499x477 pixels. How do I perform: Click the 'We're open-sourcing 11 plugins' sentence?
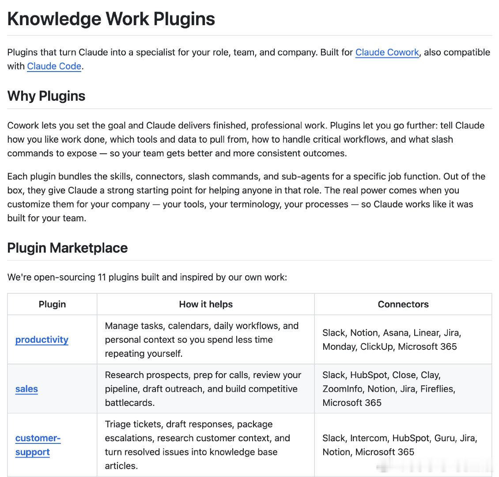147,277
